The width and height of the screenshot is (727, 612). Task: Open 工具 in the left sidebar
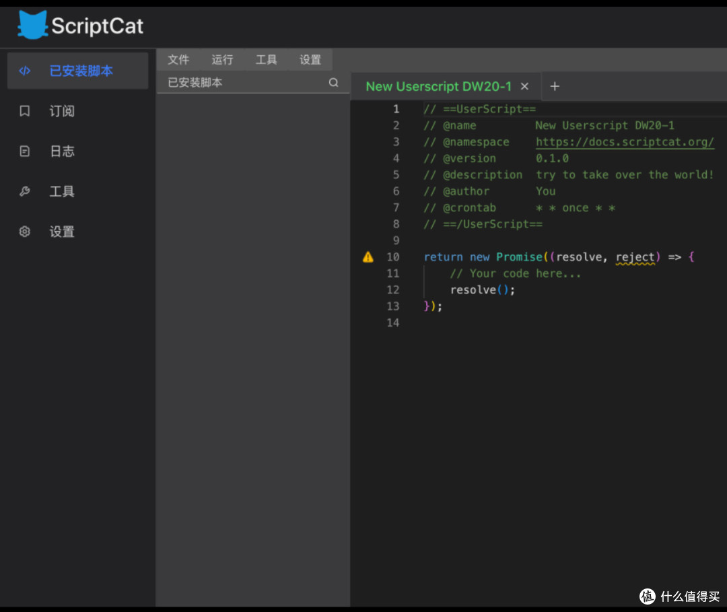(78, 191)
